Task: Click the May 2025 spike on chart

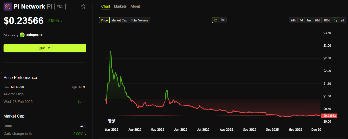Action: click(x=167, y=90)
